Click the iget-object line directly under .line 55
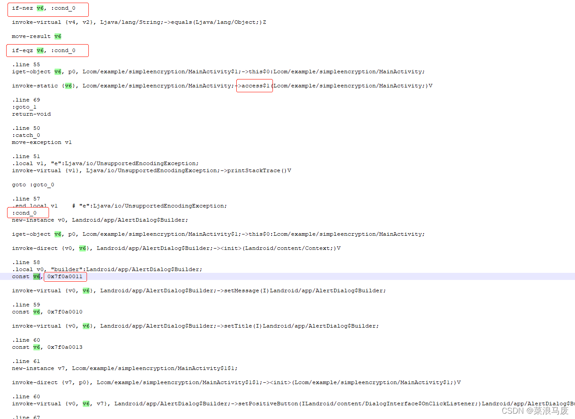This screenshot has height=419, width=575. pos(218,72)
